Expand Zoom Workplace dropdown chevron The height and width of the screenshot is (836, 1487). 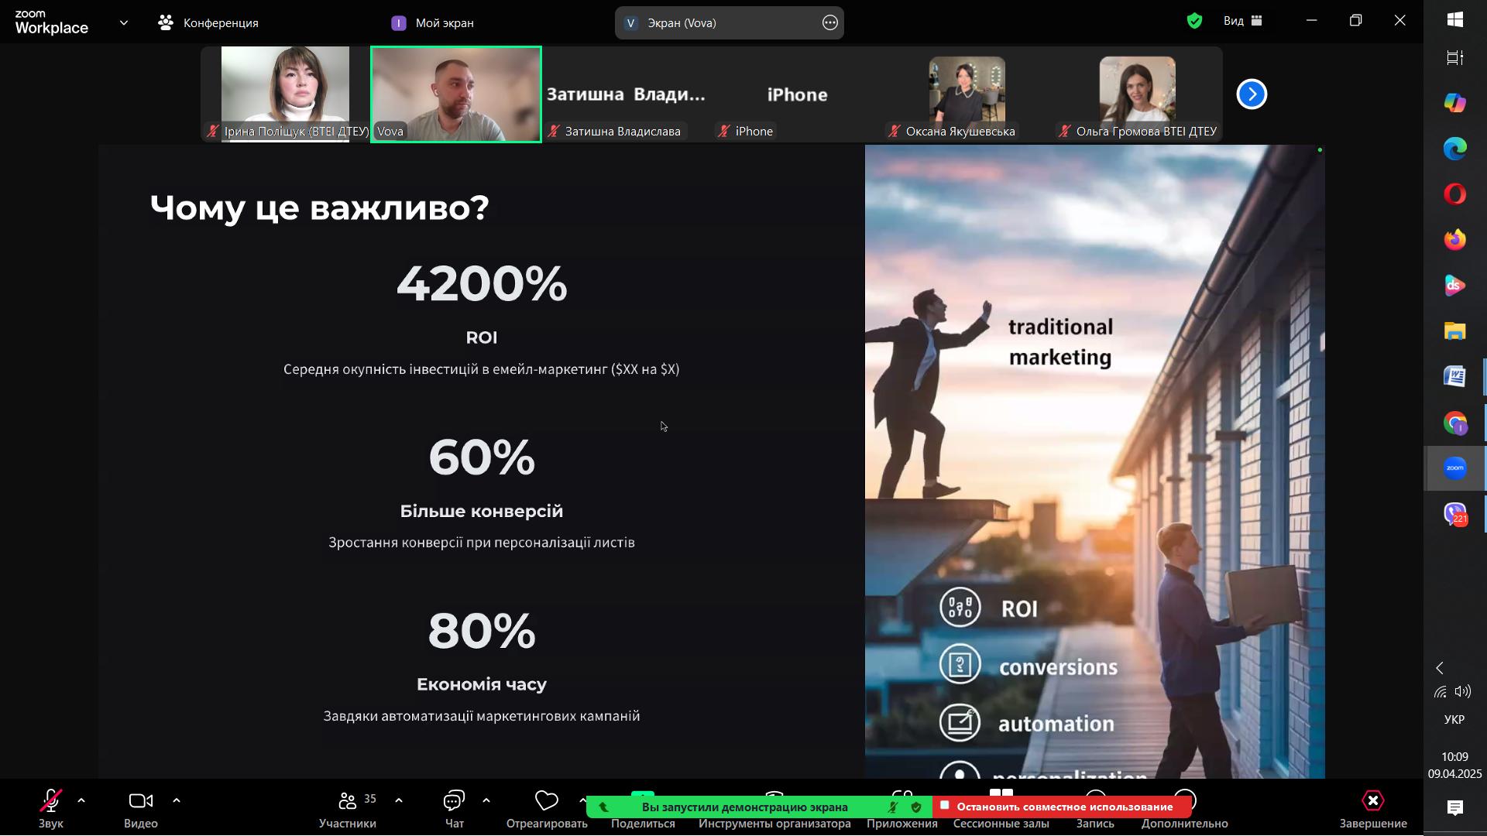[124, 22]
